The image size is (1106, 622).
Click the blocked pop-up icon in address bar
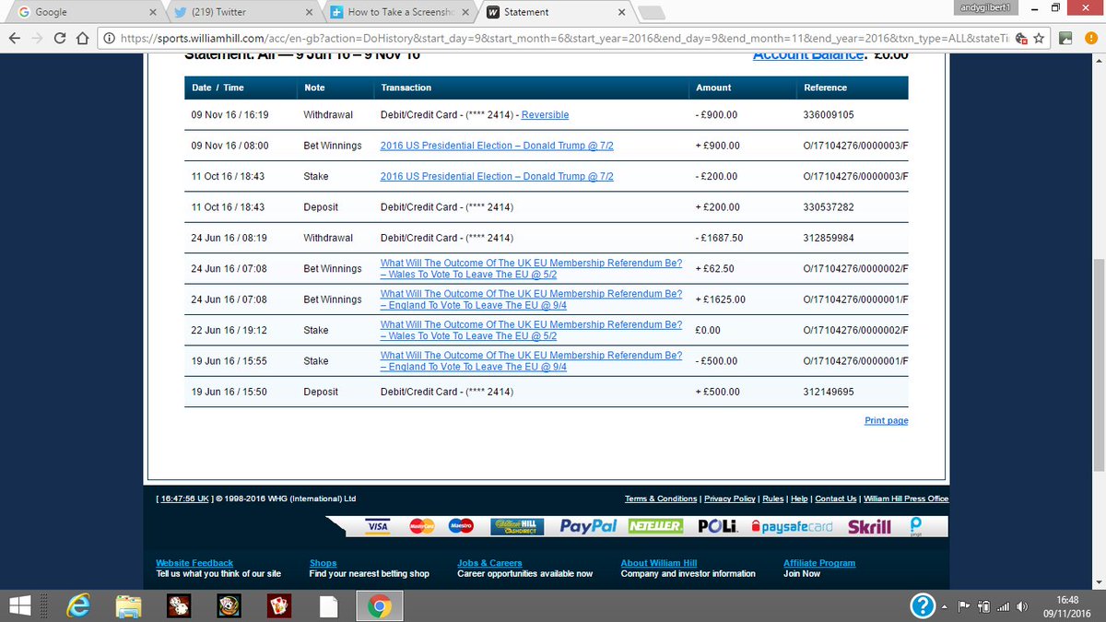[x=1021, y=39]
